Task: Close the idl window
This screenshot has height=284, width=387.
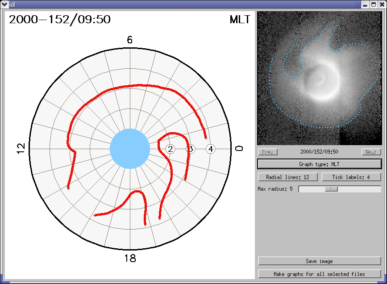Action: (x=382, y=4)
